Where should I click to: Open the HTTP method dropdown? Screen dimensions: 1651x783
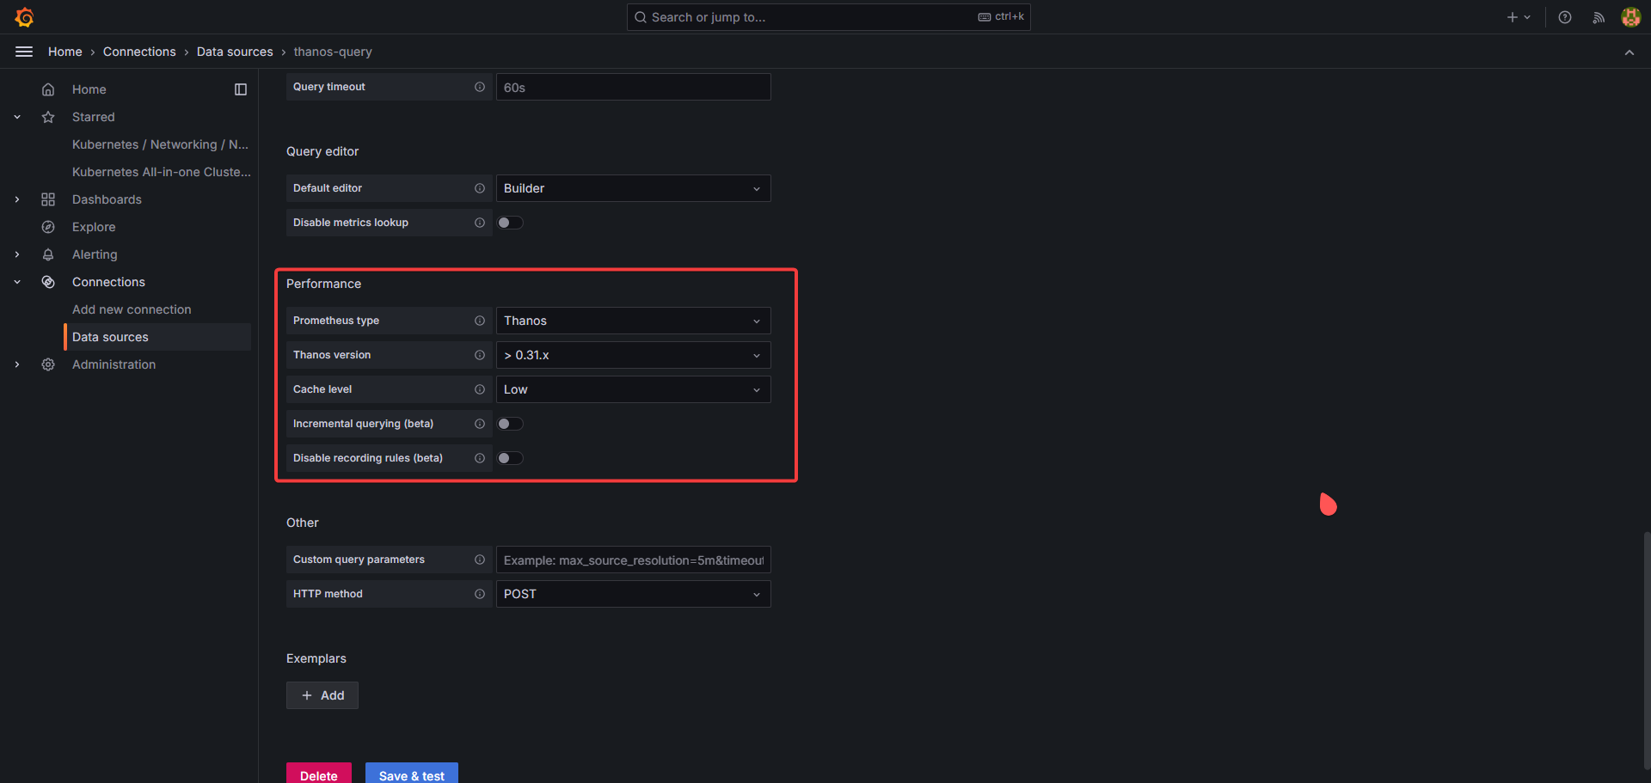[633, 594]
